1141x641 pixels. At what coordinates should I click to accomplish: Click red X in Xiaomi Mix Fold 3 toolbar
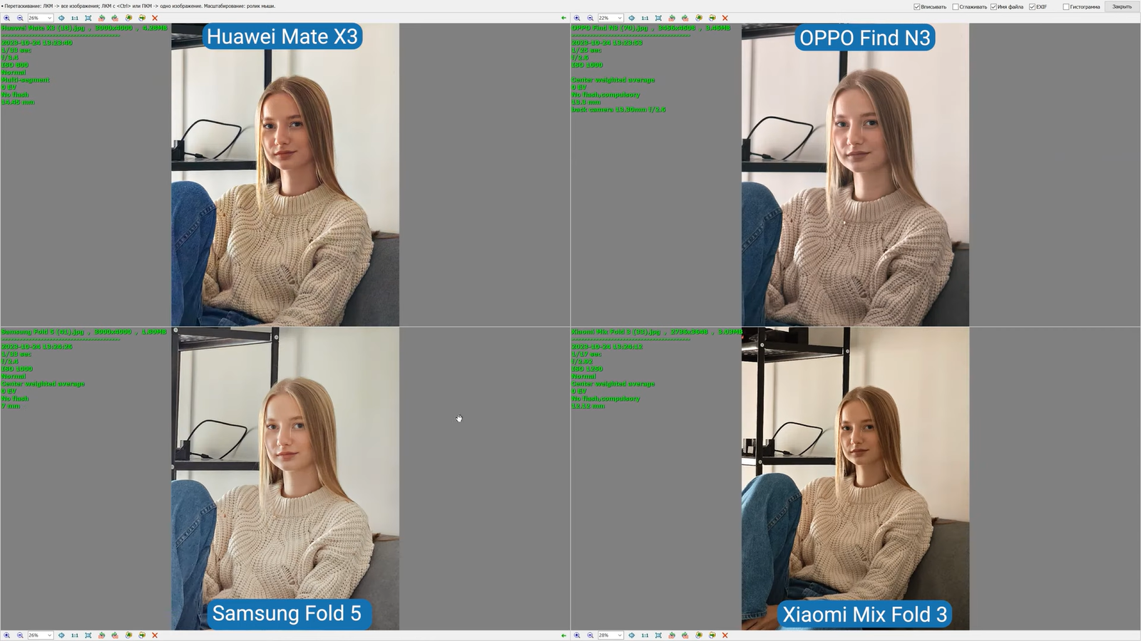tap(725, 635)
